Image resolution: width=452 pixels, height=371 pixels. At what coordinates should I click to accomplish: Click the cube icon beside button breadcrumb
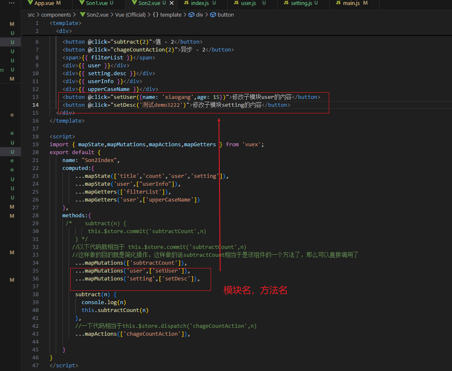(213, 15)
